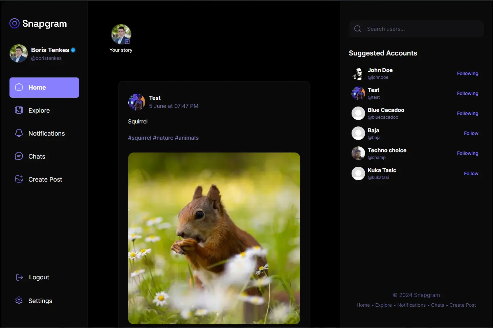493x328 pixels.
Task: Click the search magnifier icon
Action: pyautogui.click(x=358, y=29)
